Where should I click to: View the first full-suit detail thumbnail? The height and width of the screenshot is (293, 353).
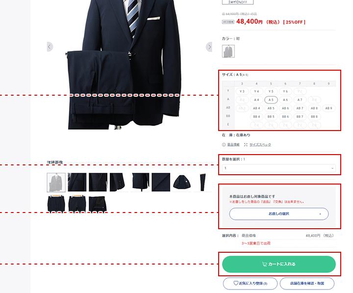click(56, 183)
